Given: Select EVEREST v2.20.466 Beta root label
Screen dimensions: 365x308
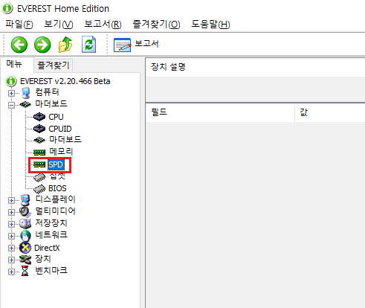Looking at the screenshot, I should pos(65,81).
